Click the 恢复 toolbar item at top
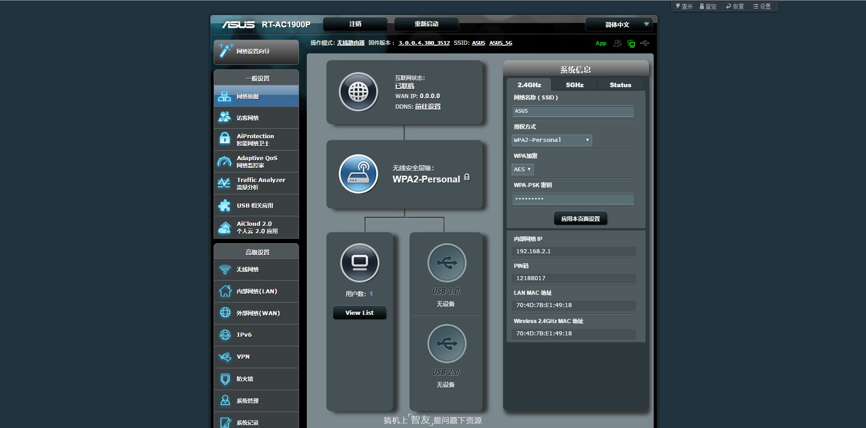The image size is (866, 428). (x=735, y=6)
